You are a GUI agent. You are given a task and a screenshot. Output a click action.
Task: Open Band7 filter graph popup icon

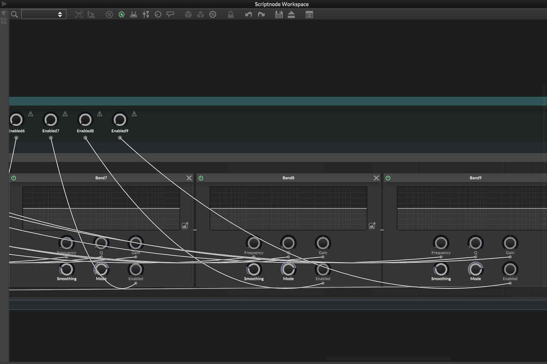[185, 226]
